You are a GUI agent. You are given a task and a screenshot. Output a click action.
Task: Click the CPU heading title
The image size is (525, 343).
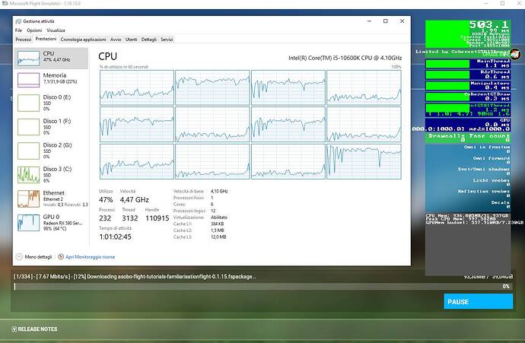pyautogui.click(x=108, y=56)
